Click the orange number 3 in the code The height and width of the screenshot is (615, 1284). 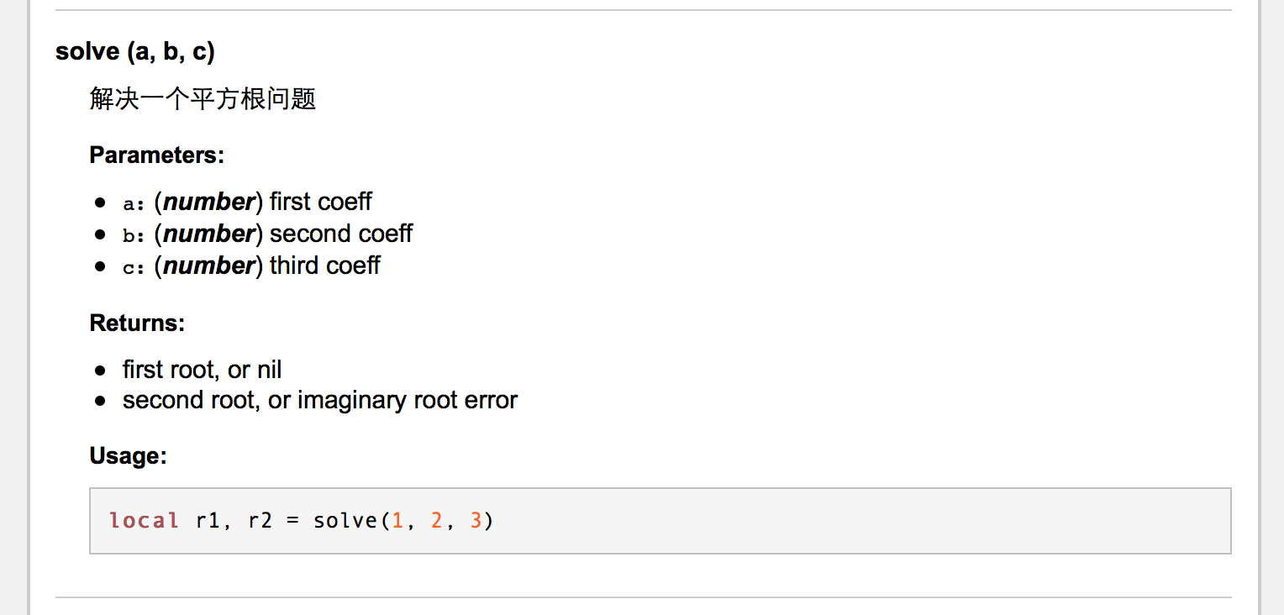point(476,521)
